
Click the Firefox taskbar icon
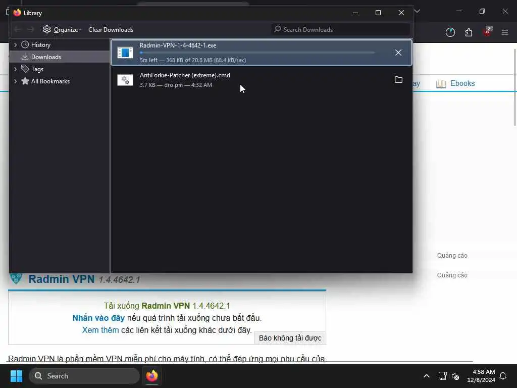(x=152, y=376)
